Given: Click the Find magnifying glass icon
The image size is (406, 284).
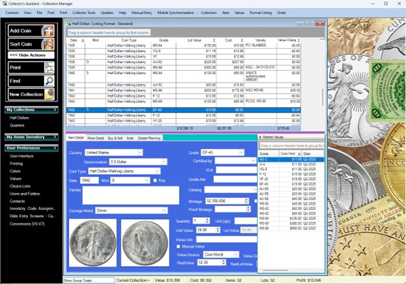Looking at the screenshot, I should (x=49, y=81).
